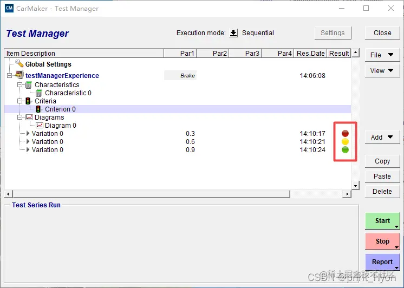Click the Criterion 0 traffic light icon

pyautogui.click(x=38, y=109)
